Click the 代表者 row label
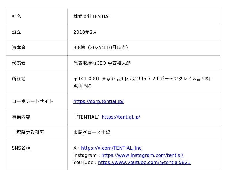This screenshot has width=231, height=179. pyautogui.click(x=19, y=63)
